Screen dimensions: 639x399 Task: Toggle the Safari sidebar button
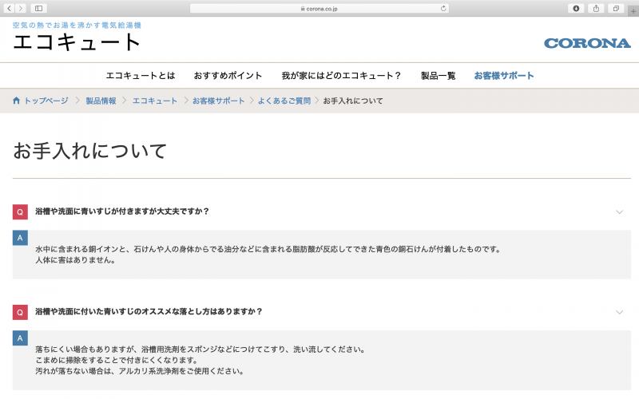pyautogui.click(x=38, y=8)
